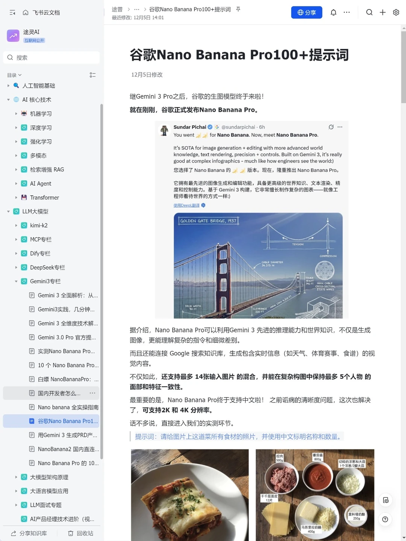406x541 pixels.
Task: Click the 分享知识库 share icon
Action: click(14, 533)
